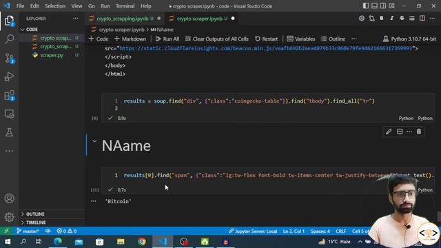This screenshot has height=248, width=441.
Task: Open the Variables panel button
Action: tap(300, 39)
